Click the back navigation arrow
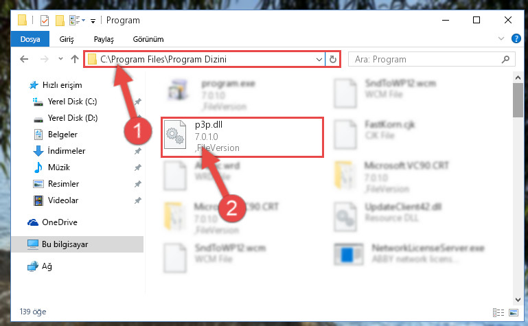Viewport: 528px width, 326px height. [24, 59]
